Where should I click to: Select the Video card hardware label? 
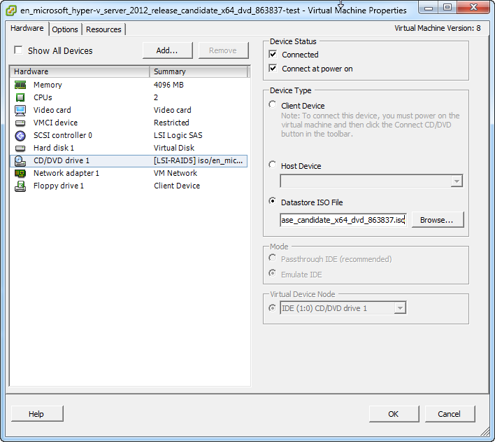point(52,110)
